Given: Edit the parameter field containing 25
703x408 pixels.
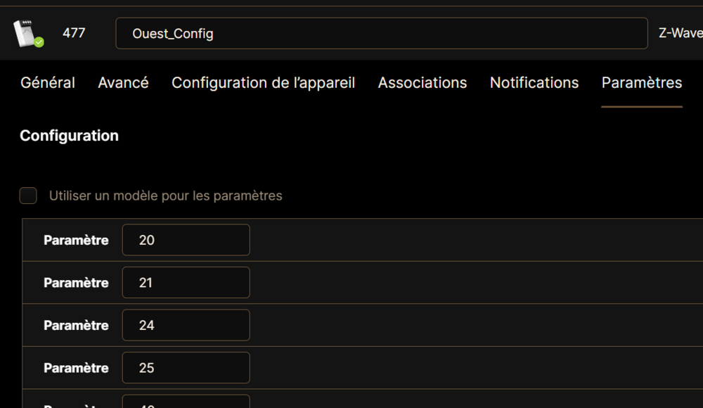Looking at the screenshot, I should 186,368.
